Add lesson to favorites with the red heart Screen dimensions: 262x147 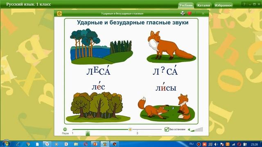tap(189, 13)
